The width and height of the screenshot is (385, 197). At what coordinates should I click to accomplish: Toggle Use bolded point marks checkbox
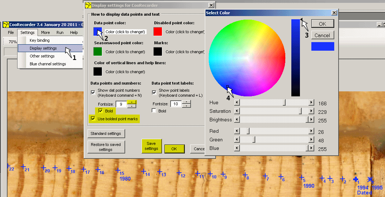(x=93, y=119)
